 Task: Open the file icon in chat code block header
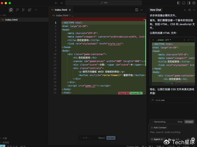click(x=153, y=40)
